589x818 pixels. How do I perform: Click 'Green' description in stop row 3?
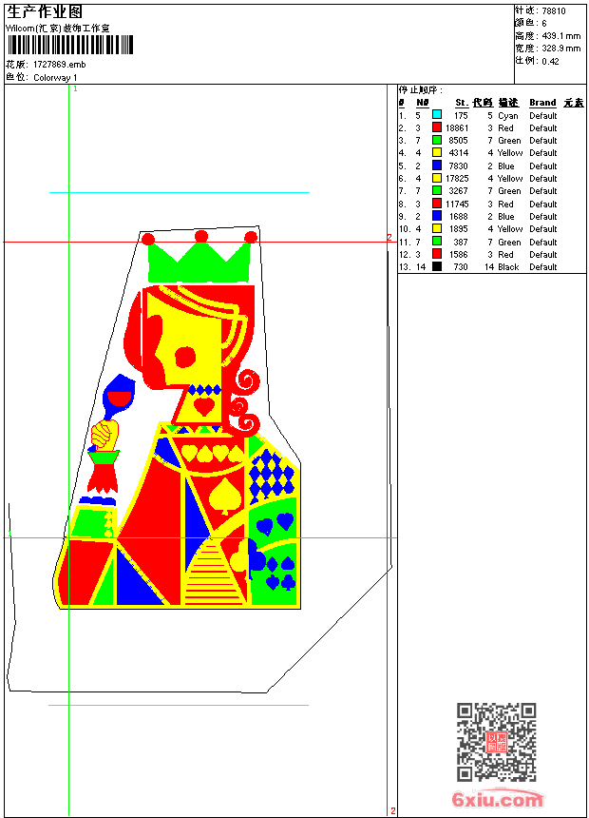[509, 141]
